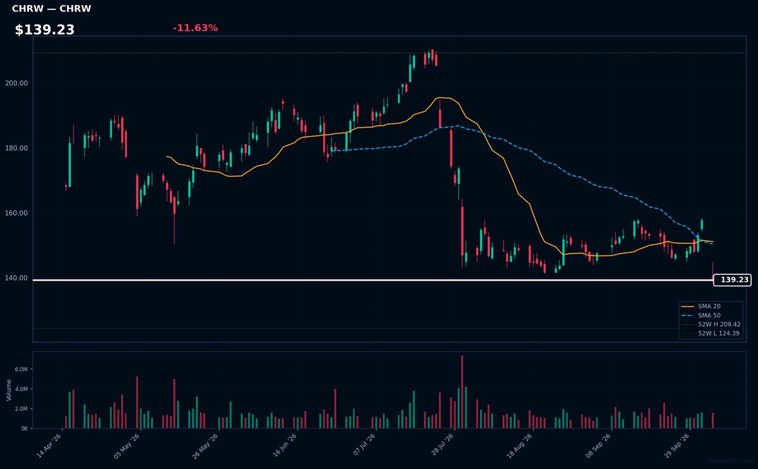Image resolution: width=758 pixels, height=469 pixels.
Task: Click the 07 Jul '26 date label
Action: tap(364, 446)
